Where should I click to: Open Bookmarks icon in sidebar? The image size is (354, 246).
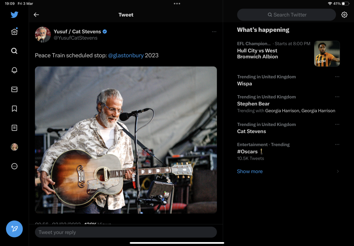tap(15, 109)
